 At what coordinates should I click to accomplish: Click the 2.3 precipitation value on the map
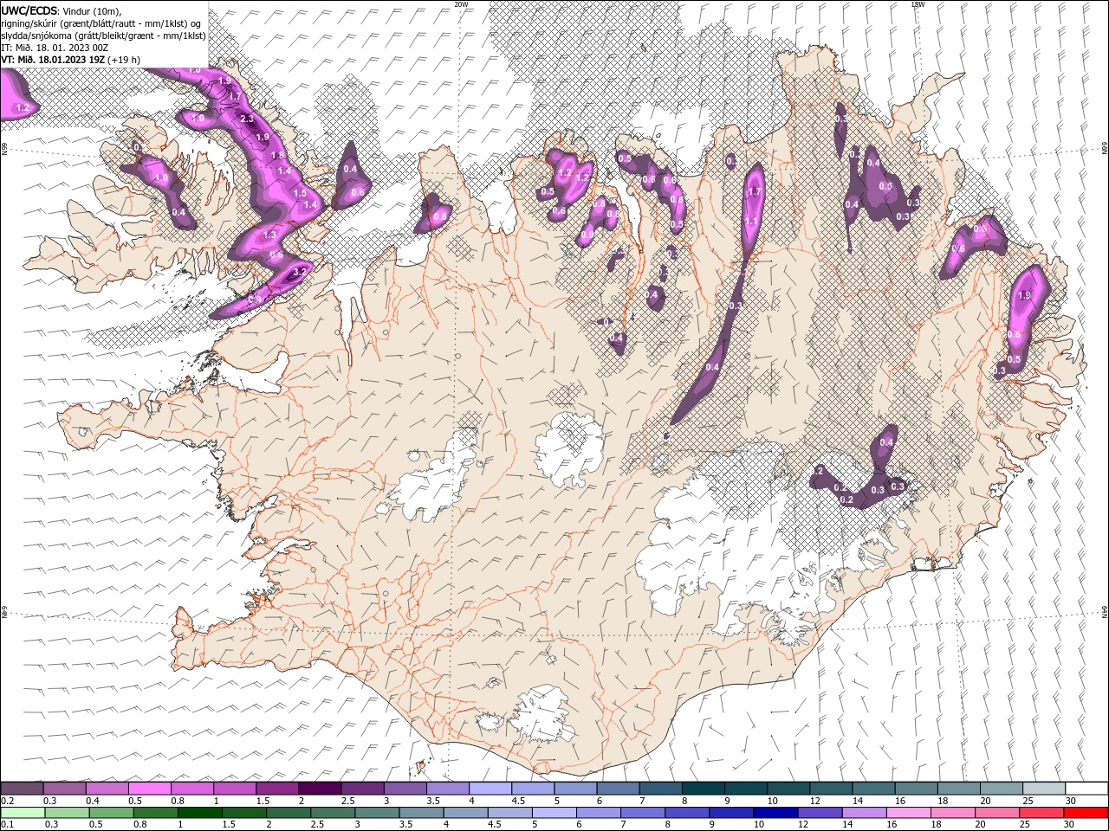[247, 119]
